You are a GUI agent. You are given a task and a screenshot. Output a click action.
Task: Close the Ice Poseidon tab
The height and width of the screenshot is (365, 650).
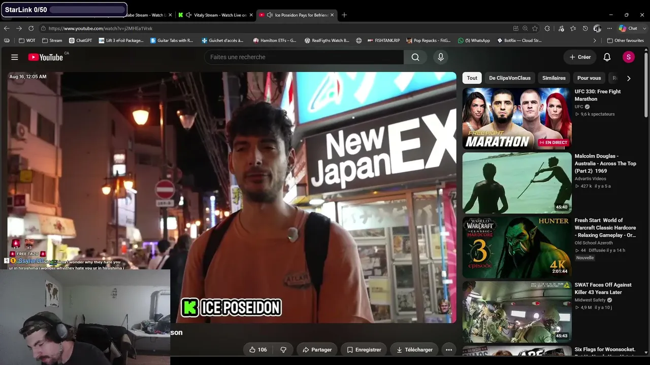(x=332, y=15)
